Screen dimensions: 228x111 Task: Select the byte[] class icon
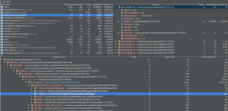(x=2, y=7)
